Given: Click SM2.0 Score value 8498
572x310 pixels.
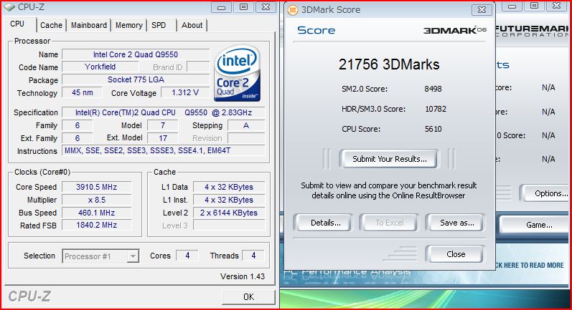Looking at the screenshot, I should 433,89.
